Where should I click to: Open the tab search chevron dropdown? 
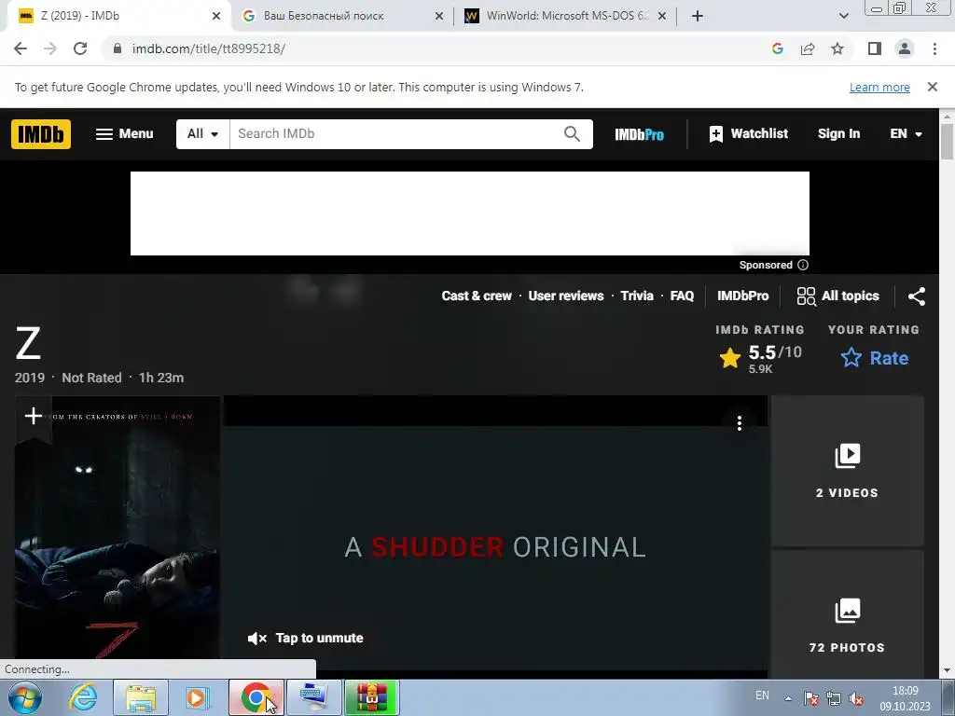(843, 17)
